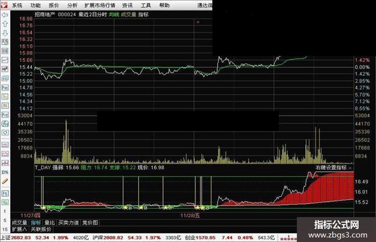The image size is (376, 242).
Task: Click the green refresh icon in sidebar
Action: pyautogui.click(x=5, y=203)
